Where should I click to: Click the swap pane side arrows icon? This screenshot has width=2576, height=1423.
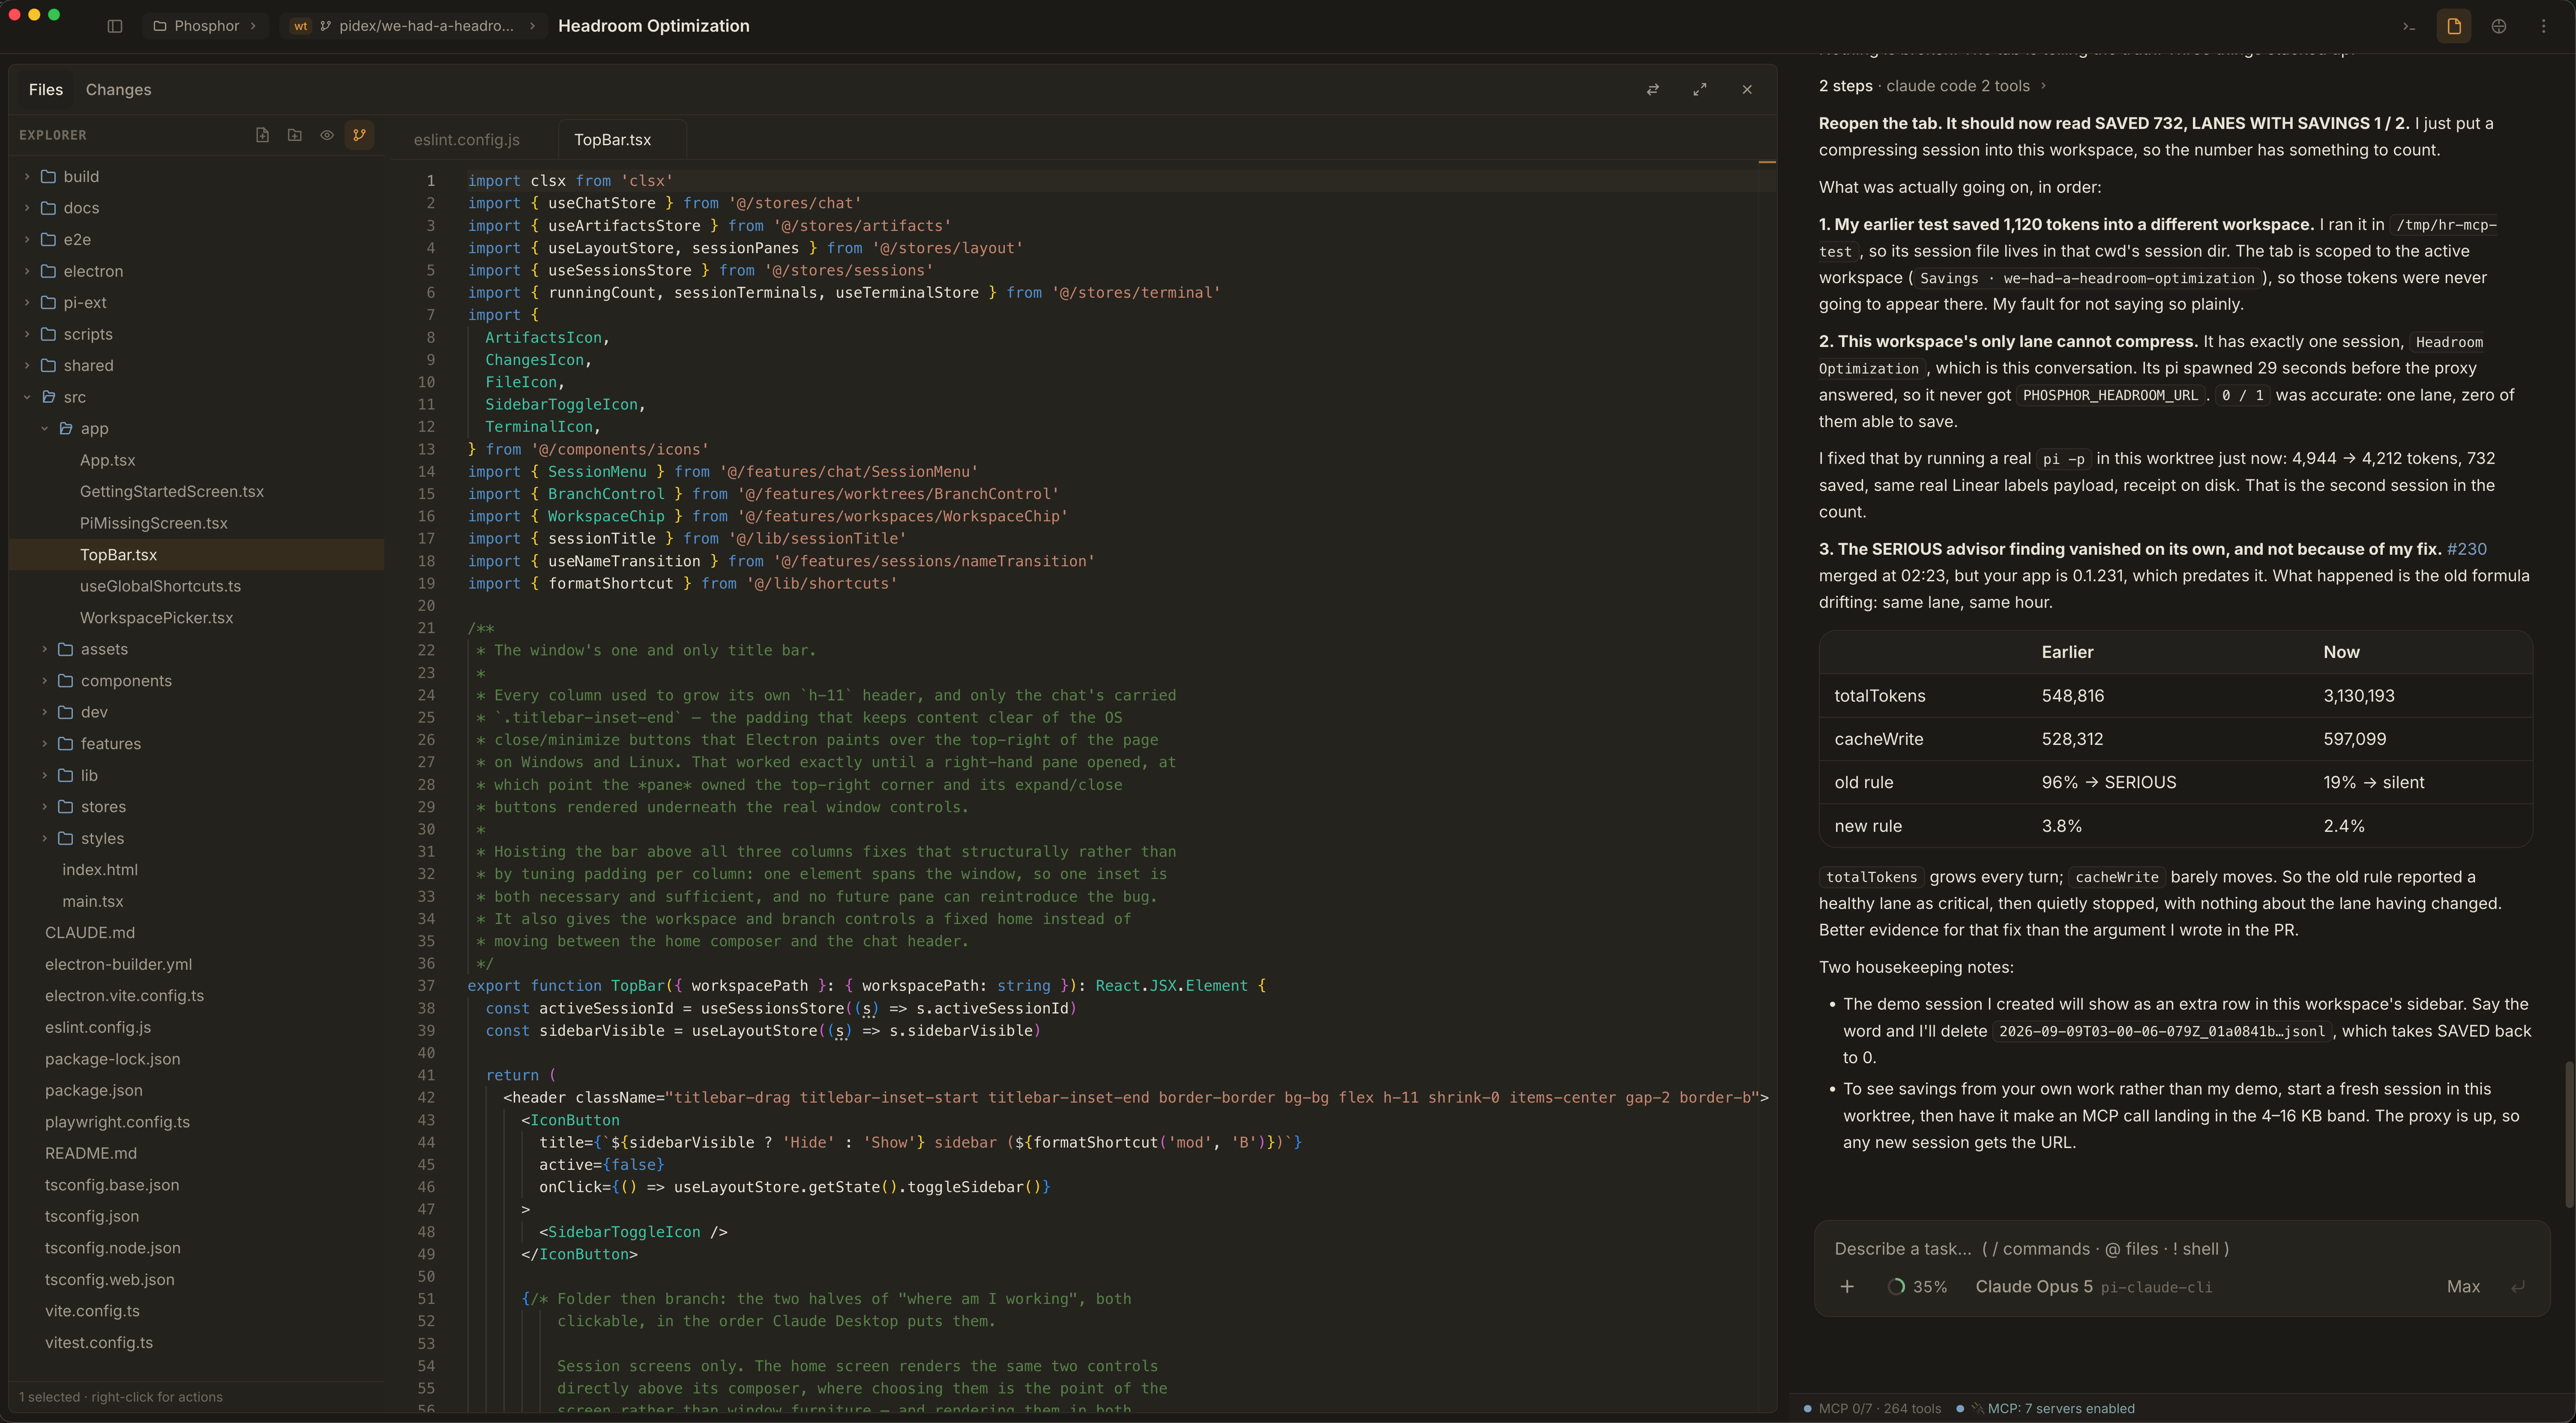1653,90
